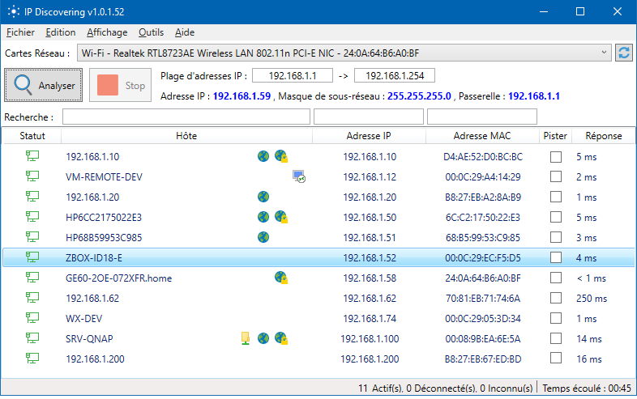Open the secure globe icon for SRV-QNAP

coord(281,338)
